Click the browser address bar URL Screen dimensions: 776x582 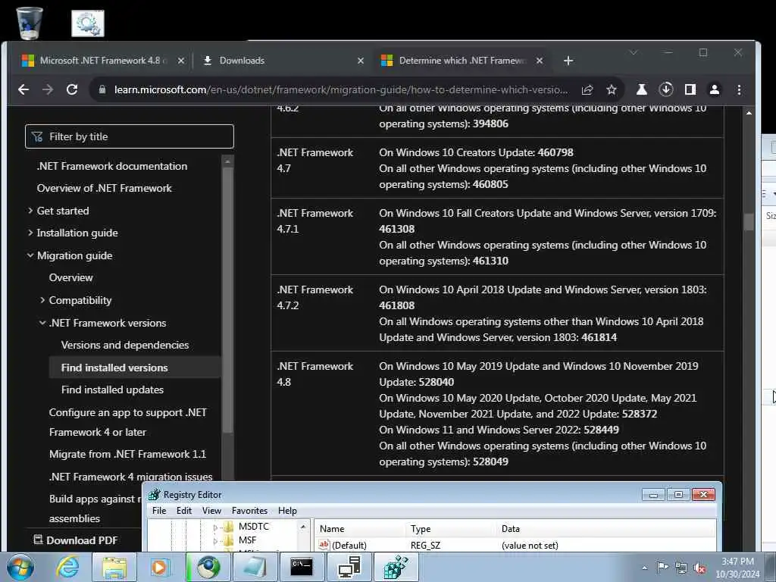[341, 89]
